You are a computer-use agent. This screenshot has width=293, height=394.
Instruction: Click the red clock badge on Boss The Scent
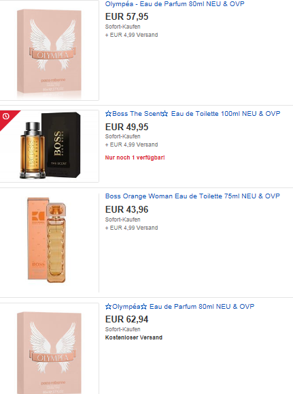pyautogui.click(x=6, y=116)
